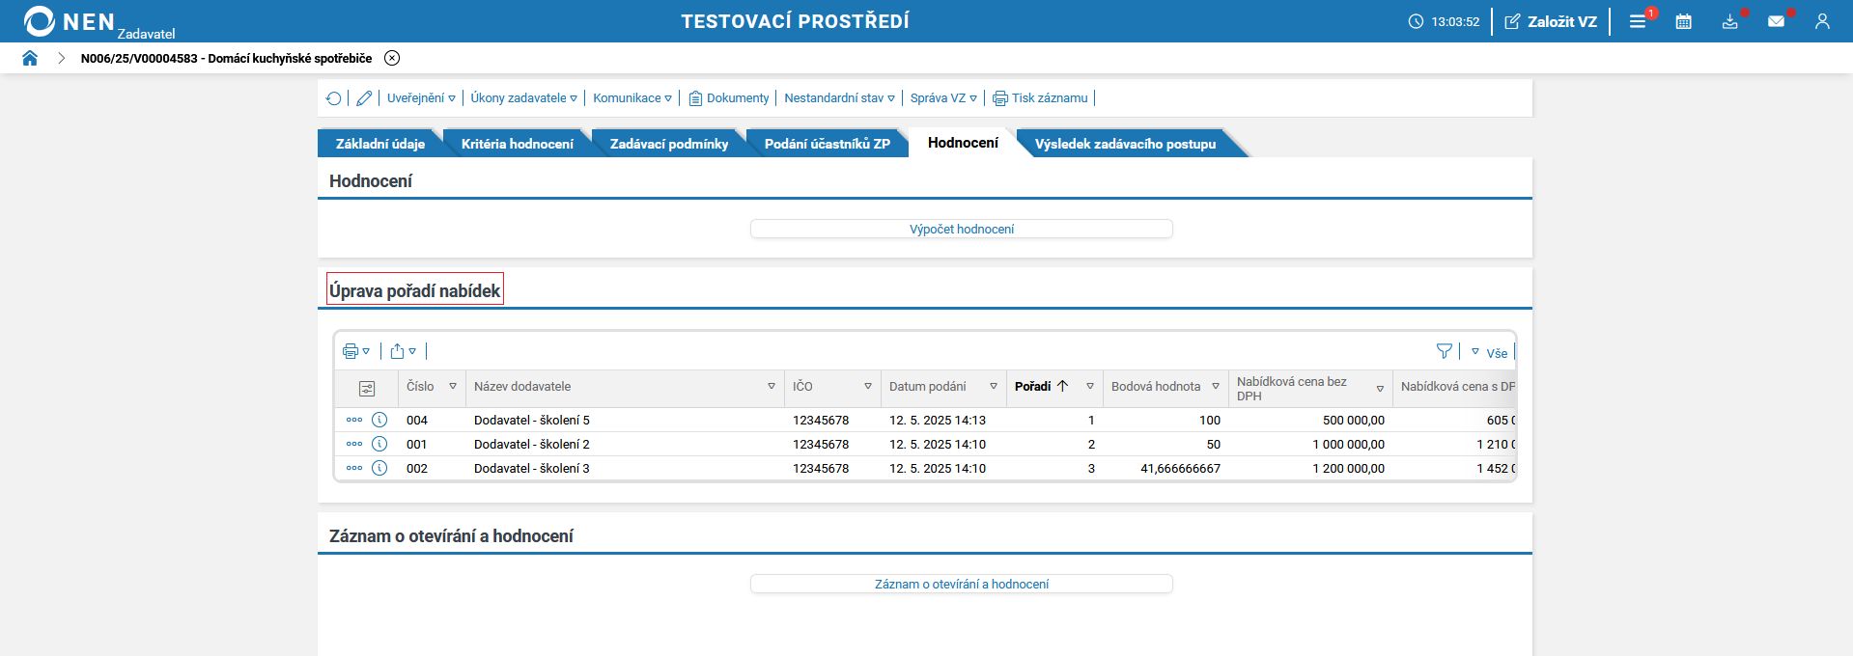This screenshot has width=1853, height=656.
Task: Click the refresh record icon
Action: tap(334, 98)
